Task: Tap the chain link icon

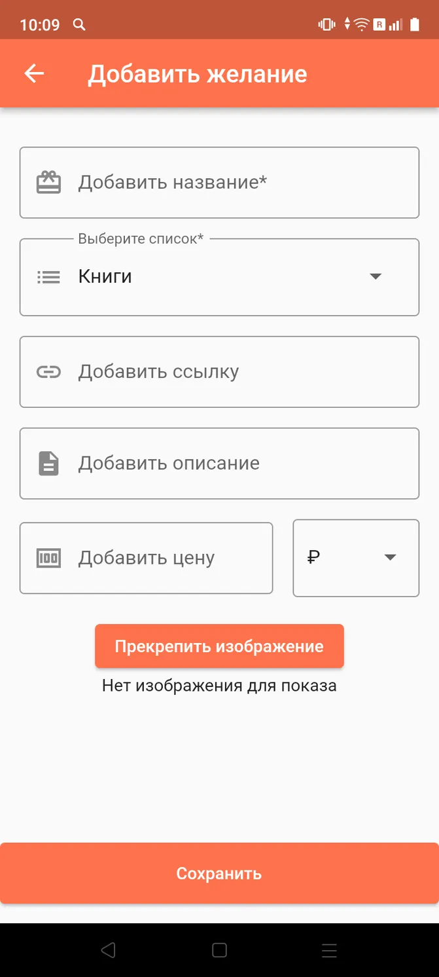Action: pyautogui.click(x=48, y=372)
